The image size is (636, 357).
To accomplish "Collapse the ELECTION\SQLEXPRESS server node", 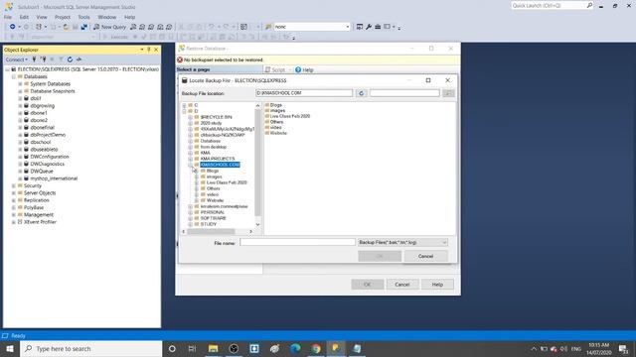I will [7, 69].
